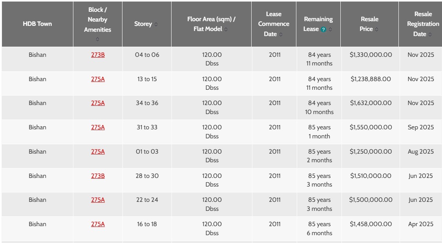Viewport: 442px width, 243px height.
Task: Select the Sep 2025 registration date cell
Action: click(x=420, y=127)
